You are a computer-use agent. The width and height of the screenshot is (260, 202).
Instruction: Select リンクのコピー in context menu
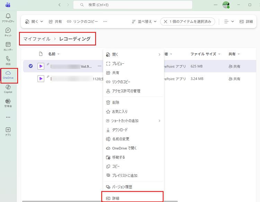click(x=133, y=82)
